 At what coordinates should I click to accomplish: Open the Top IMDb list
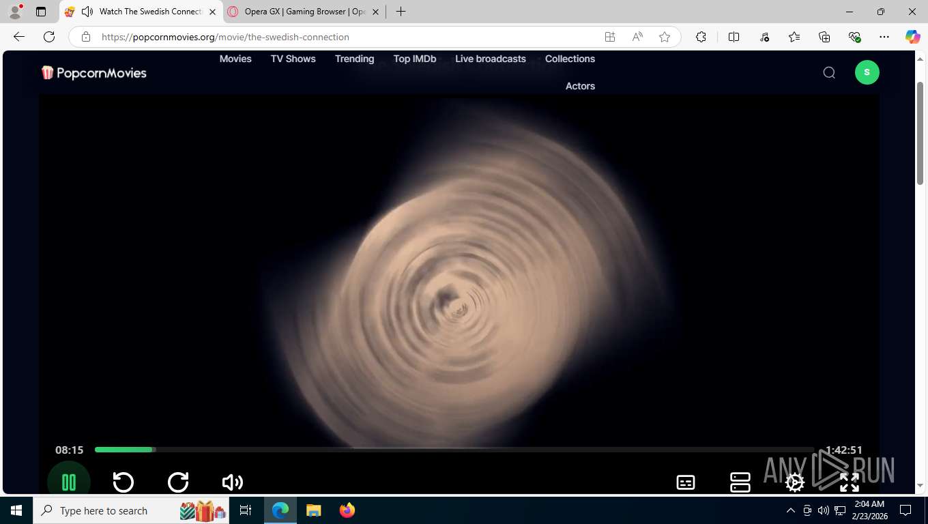(415, 59)
